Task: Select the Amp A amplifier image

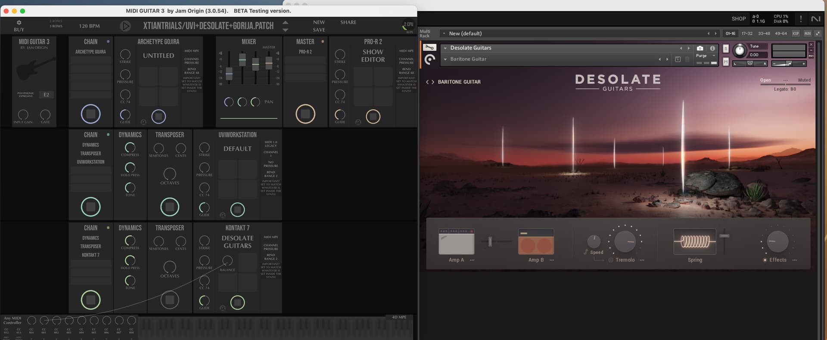Action: (x=456, y=241)
